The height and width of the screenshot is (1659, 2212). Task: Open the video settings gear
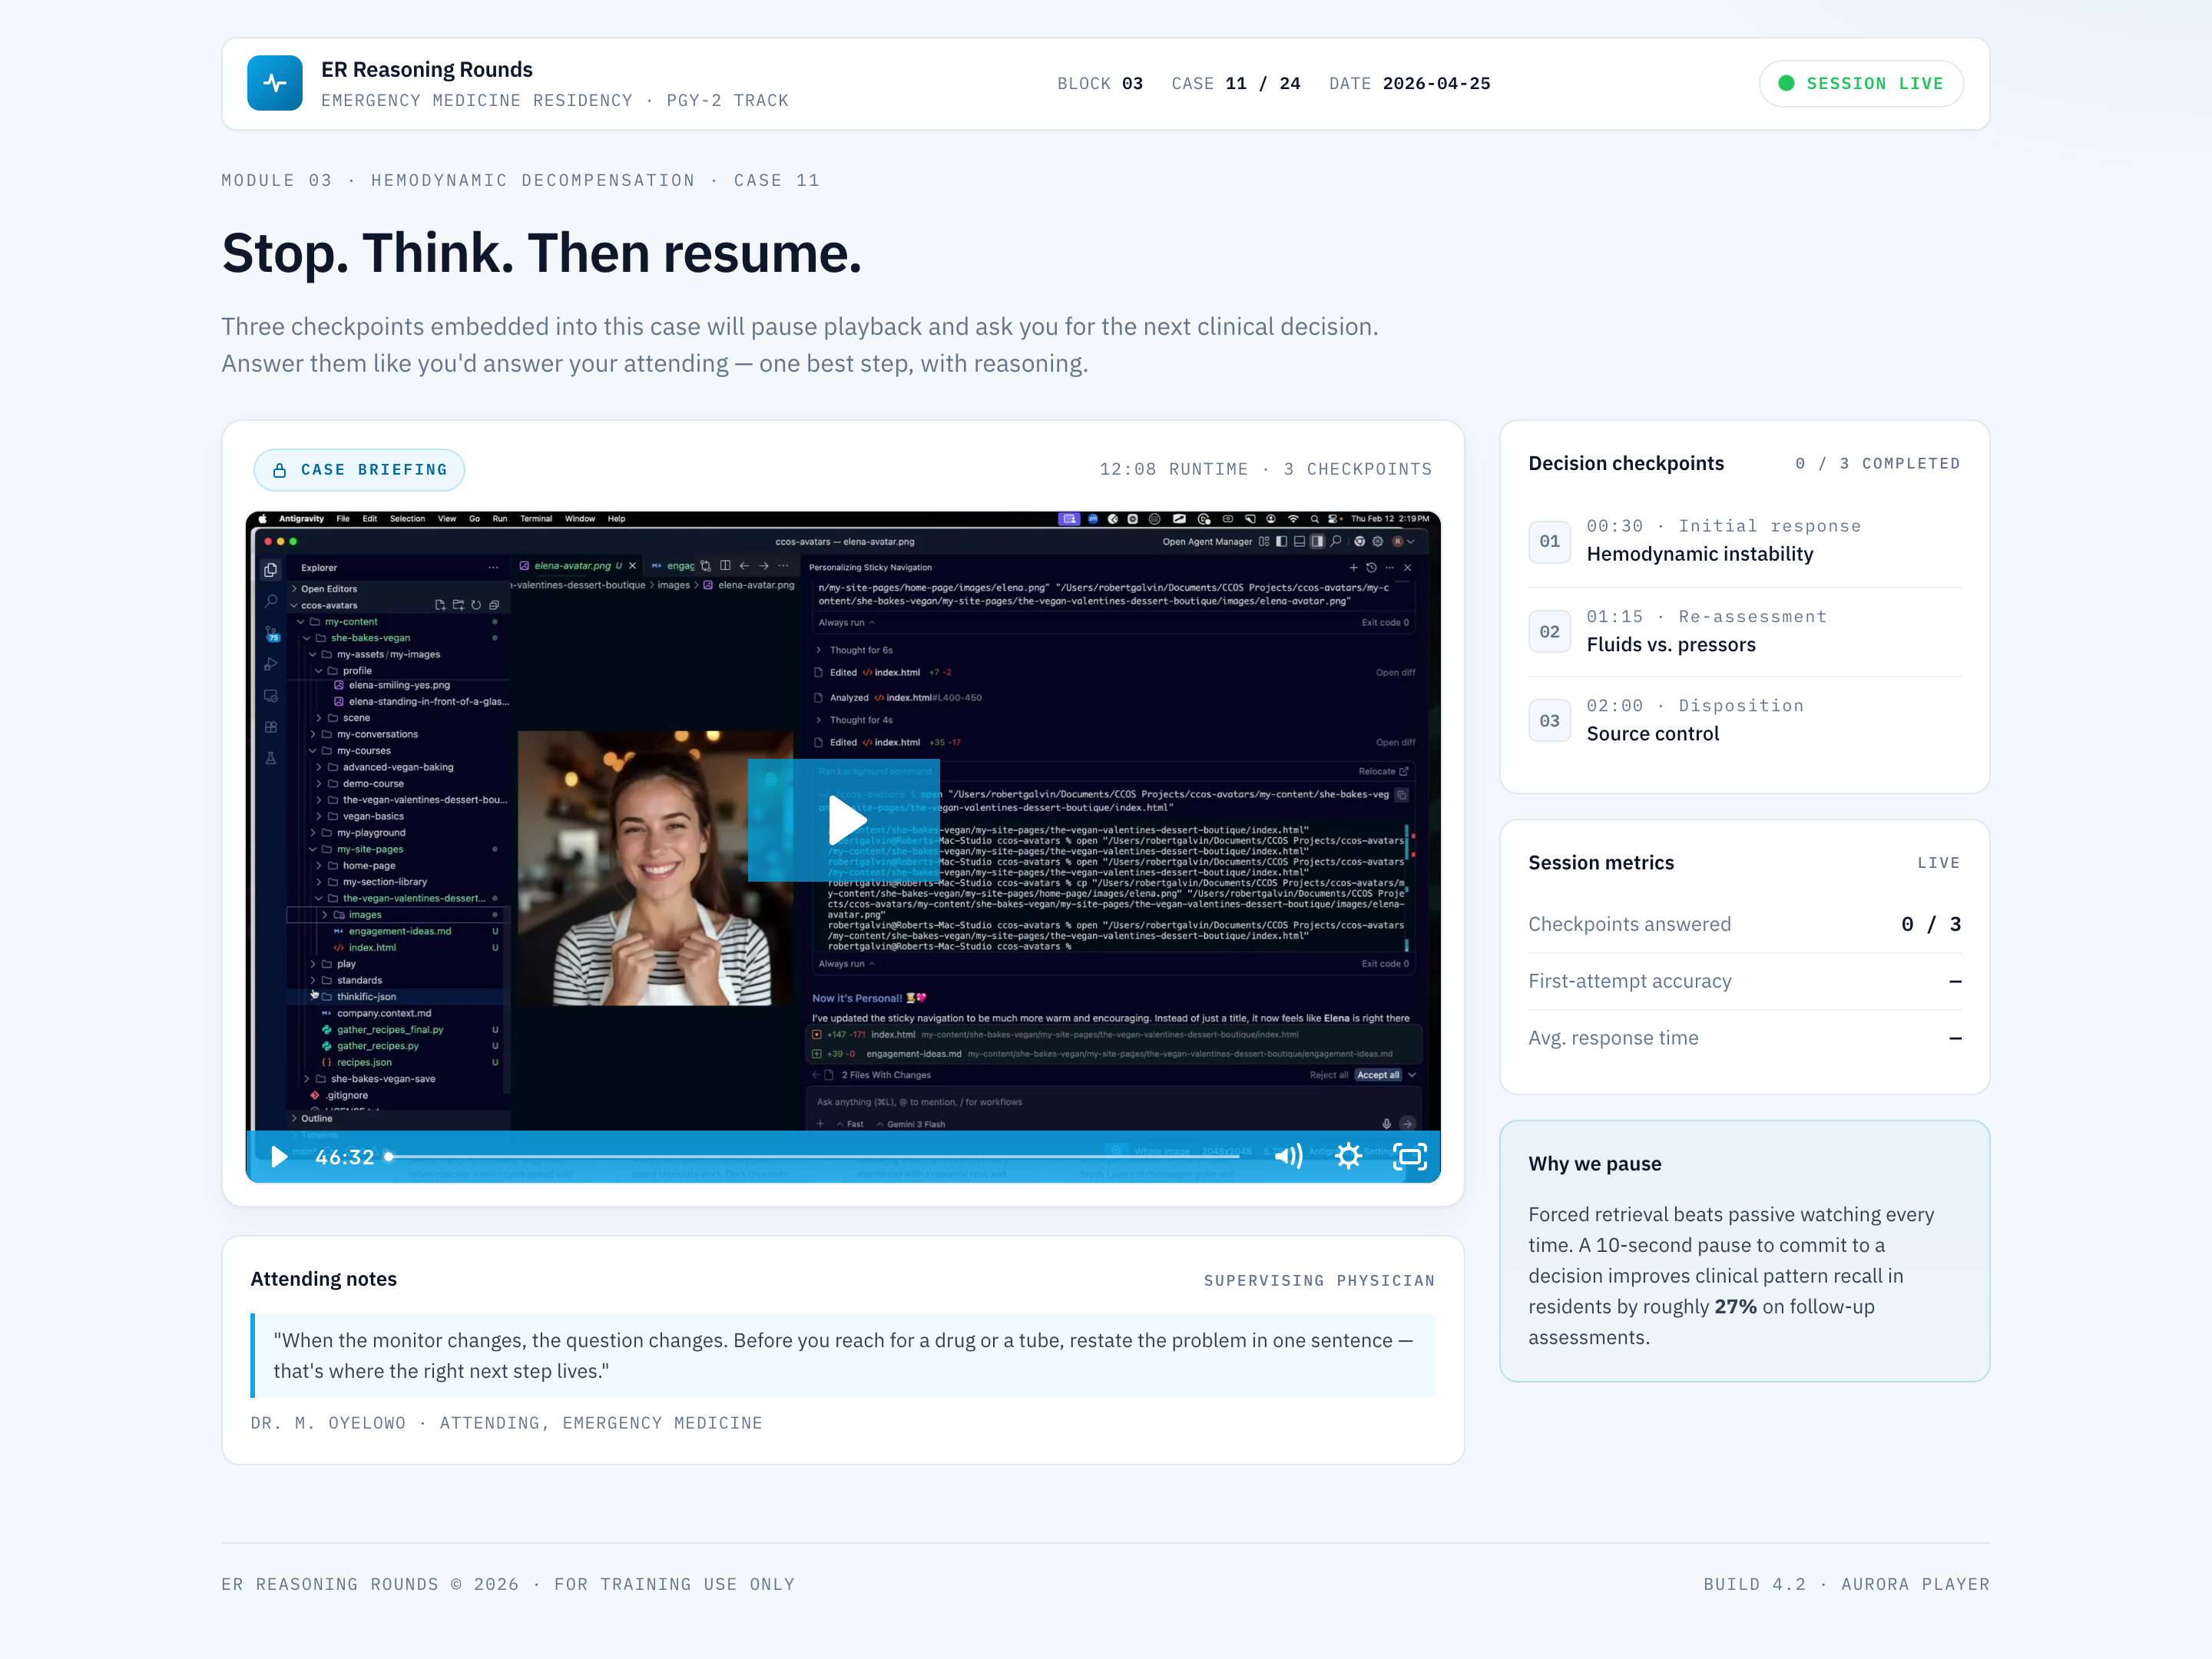[1348, 1157]
